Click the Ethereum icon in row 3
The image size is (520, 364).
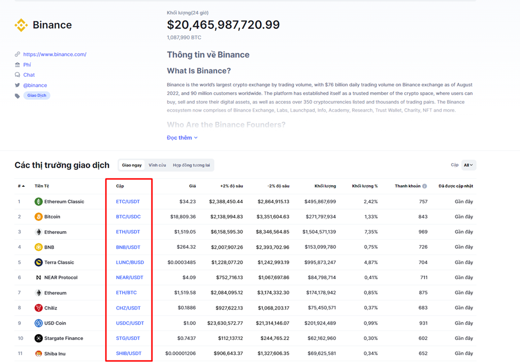click(38, 232)
